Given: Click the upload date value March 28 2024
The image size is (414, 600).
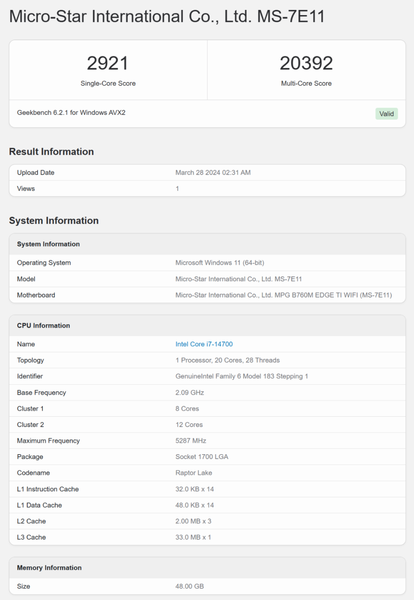Looking at the screenshot, I should (x=213, y=173).
